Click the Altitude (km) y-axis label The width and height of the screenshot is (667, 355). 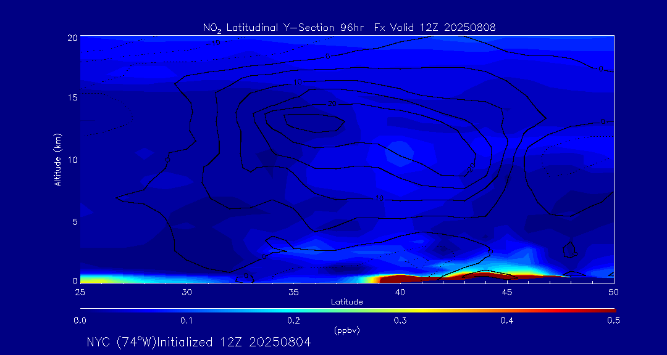pos(57,160)
